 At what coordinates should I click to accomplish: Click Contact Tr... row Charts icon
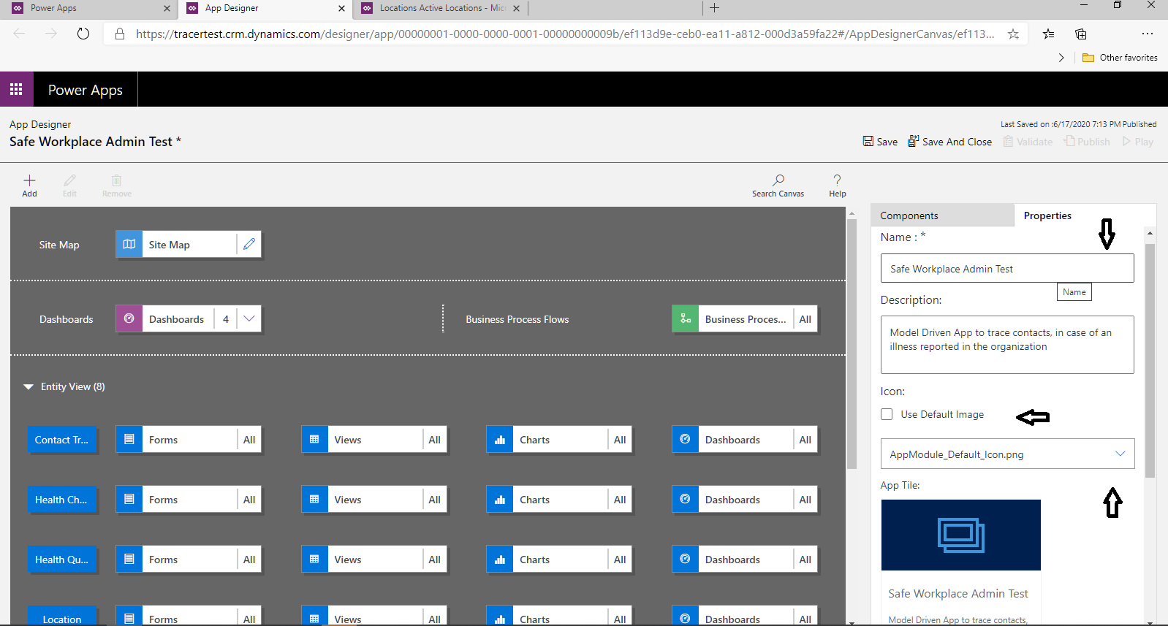[500, 439]
